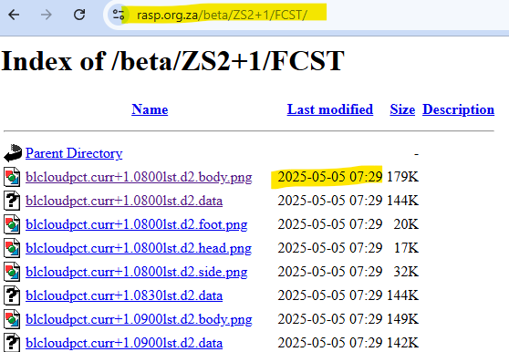Click image icon beside 0800lst.d2.side.png
The image size is (509, 352).
tap(12, 272)
